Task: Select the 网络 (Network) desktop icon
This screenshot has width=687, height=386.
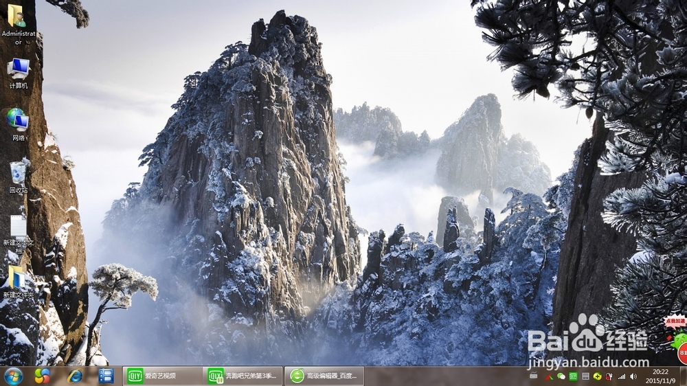Action: pos(19,125)
